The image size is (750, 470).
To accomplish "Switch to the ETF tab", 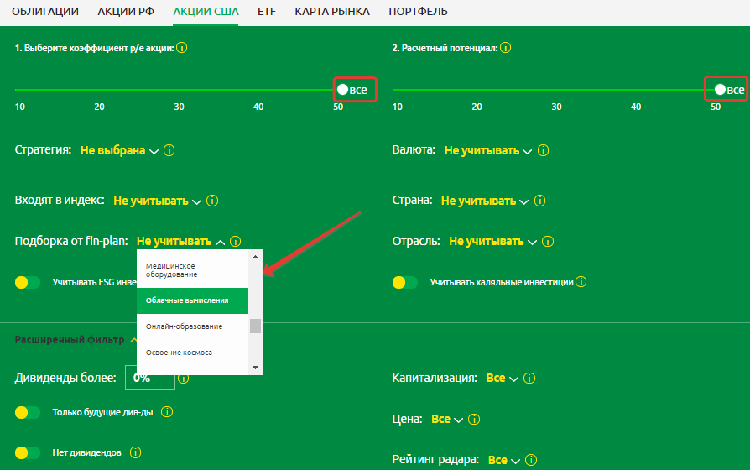I will 266,12.
